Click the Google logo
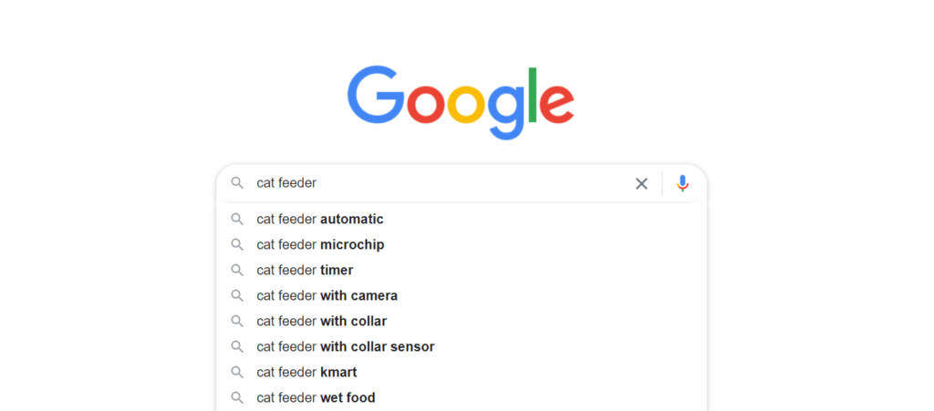The width and height of the screenshot is (934, 411). (461, 102)
